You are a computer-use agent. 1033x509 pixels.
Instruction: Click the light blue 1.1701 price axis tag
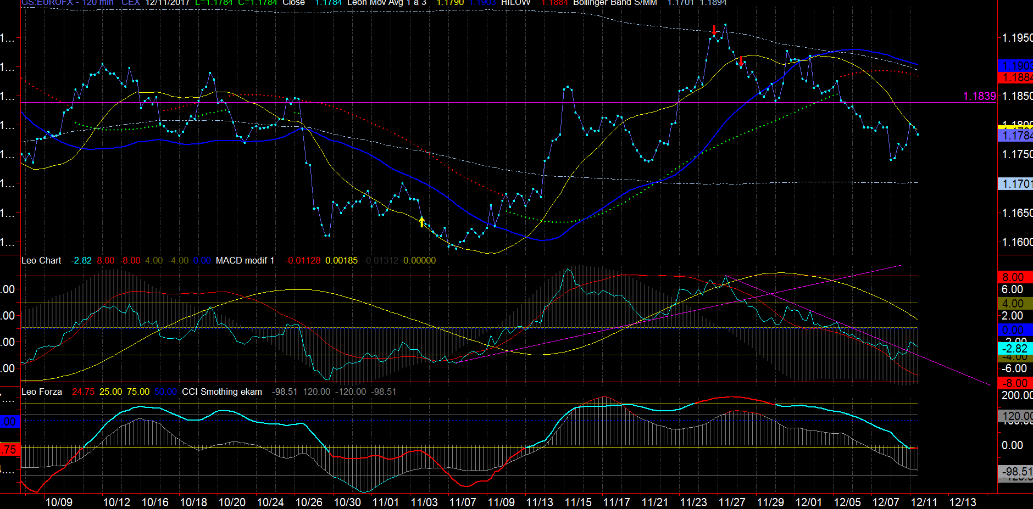pyautogui.click(x=1015, y=184)
